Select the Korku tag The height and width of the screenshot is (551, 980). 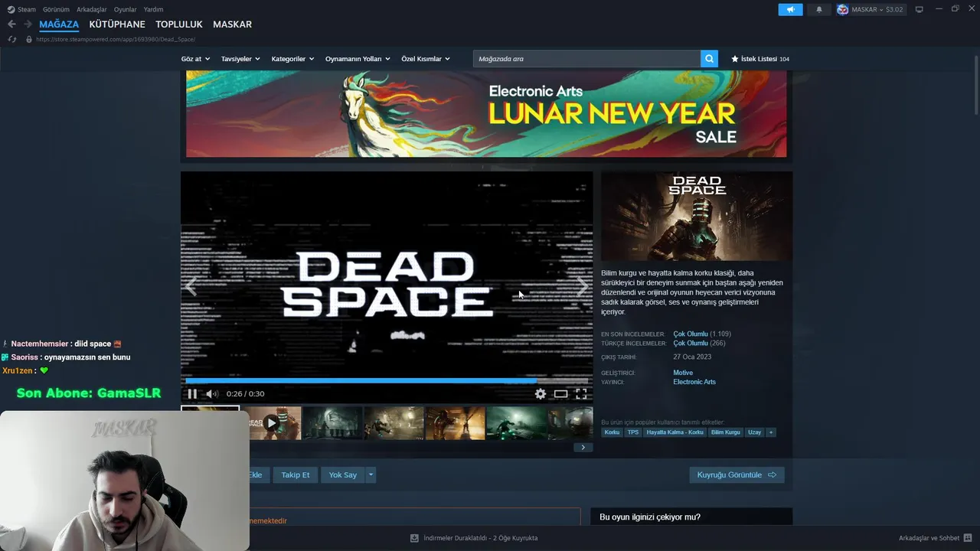[x=612, y=432]
